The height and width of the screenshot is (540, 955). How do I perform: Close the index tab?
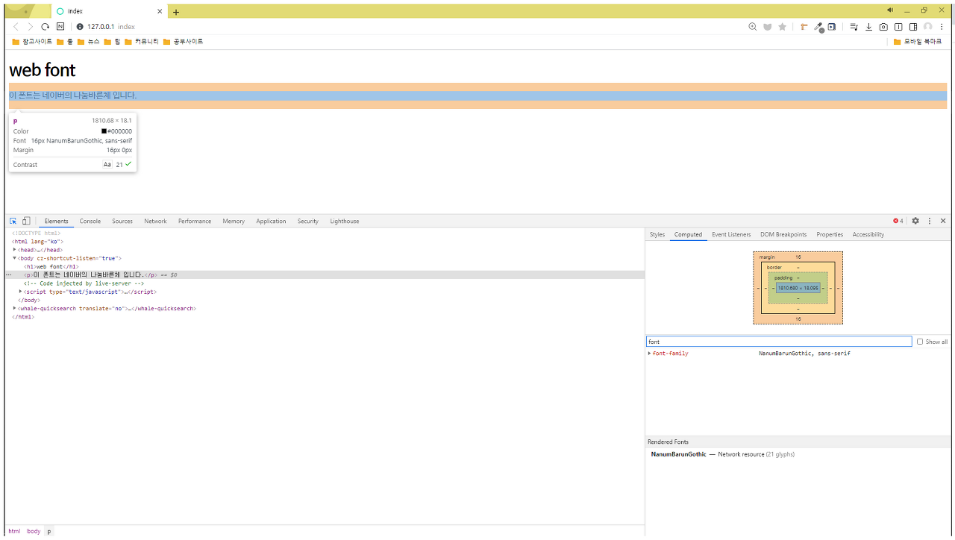click(160, 11)
